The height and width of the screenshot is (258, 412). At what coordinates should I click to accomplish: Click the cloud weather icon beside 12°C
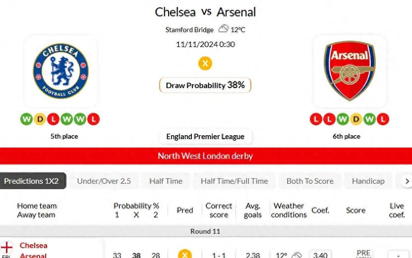(223, 29)
